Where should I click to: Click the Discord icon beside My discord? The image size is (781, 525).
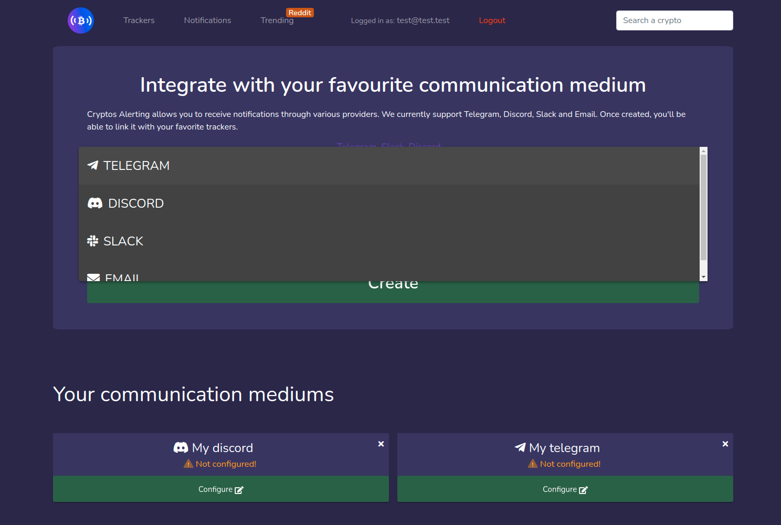tap(181, 447)
